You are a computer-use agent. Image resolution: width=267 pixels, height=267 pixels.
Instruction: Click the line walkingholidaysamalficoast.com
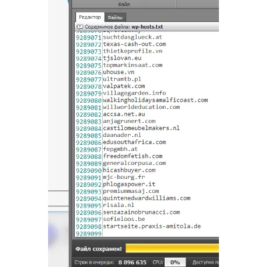[156, 100]
